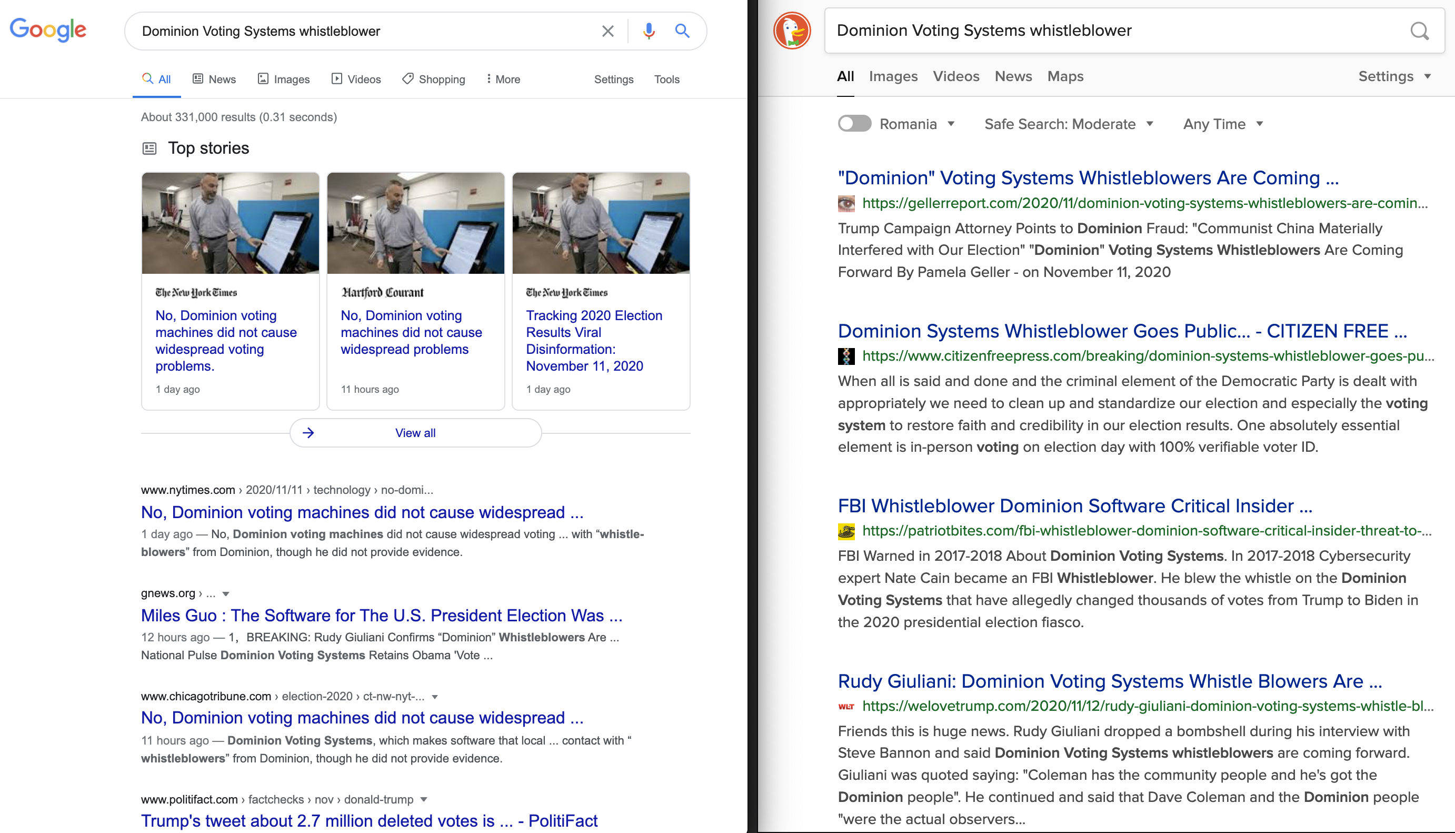Open CITIZEN FREE result title

[1123, 331]
